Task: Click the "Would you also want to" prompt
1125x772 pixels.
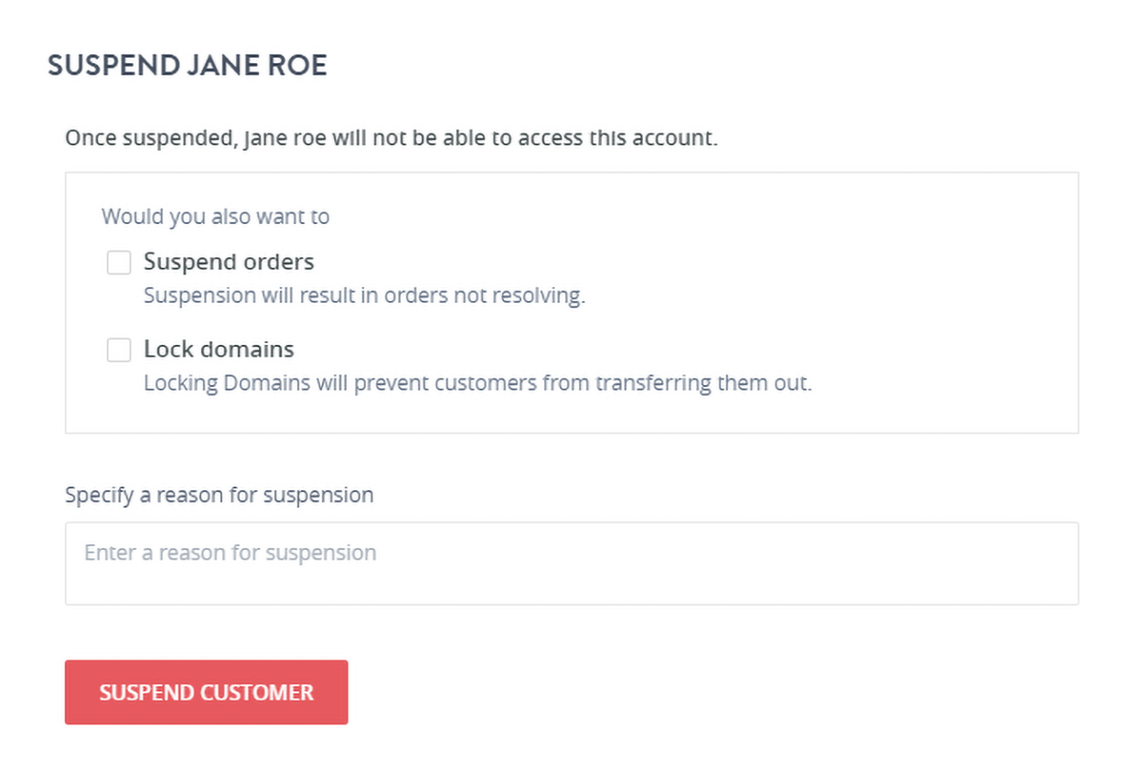Action: point(215,217)
